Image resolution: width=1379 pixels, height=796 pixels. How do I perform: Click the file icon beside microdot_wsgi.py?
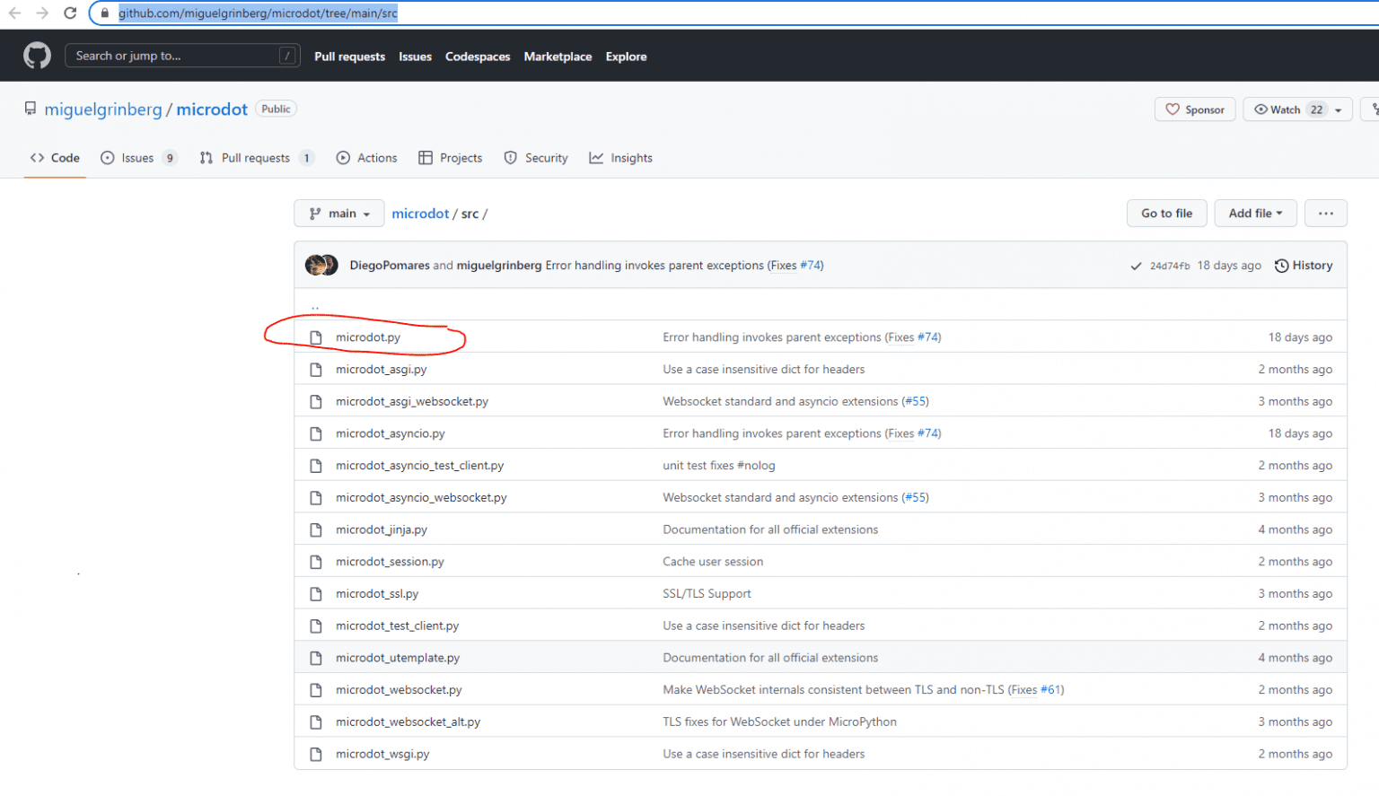[316, 755]
